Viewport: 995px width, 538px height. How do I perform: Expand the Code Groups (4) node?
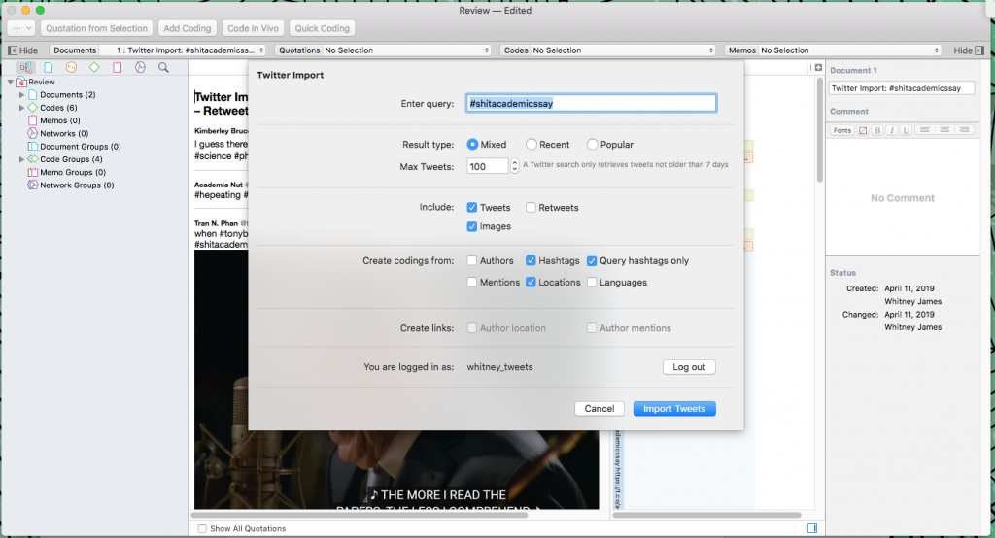pyautogui.click(x=21, y=159)
